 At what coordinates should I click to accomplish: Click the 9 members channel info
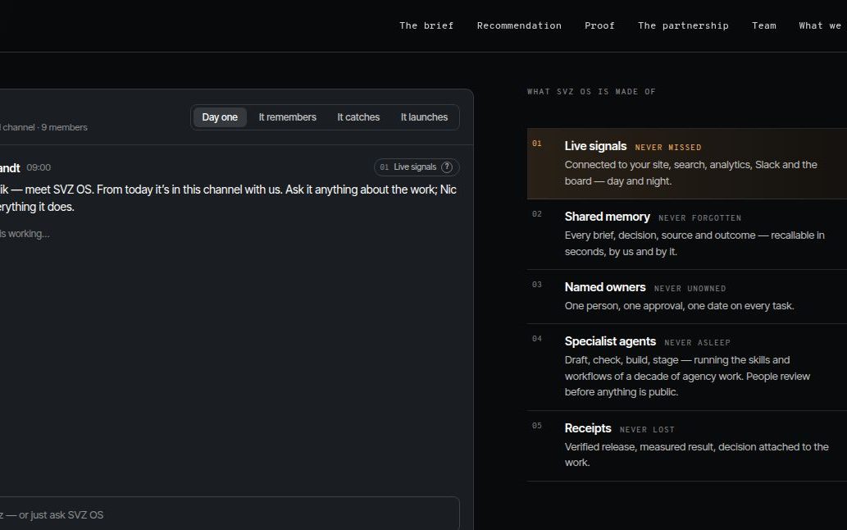[x=64, y=127]
